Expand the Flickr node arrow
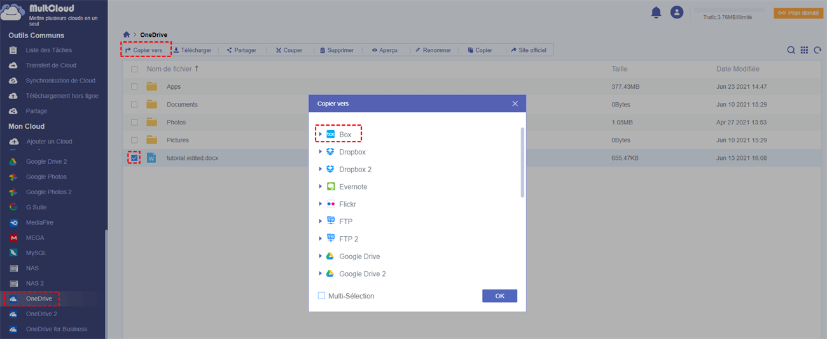Image resolution: width=827 pixels, height=339 pixels. click(321, 204)
